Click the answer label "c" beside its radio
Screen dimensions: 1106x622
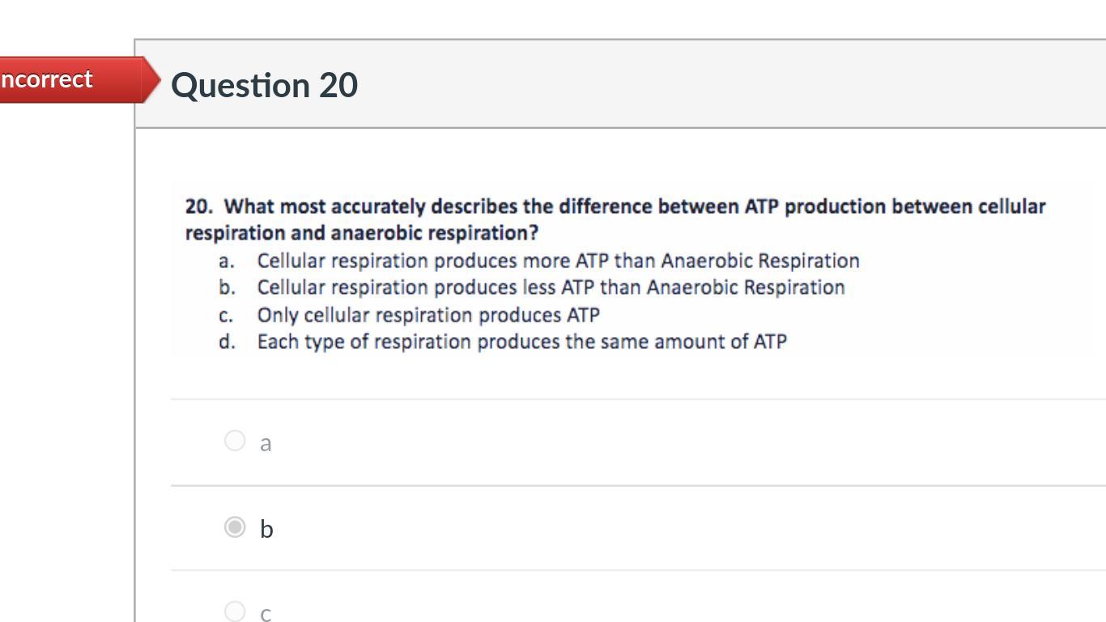(x=266, y=613)
